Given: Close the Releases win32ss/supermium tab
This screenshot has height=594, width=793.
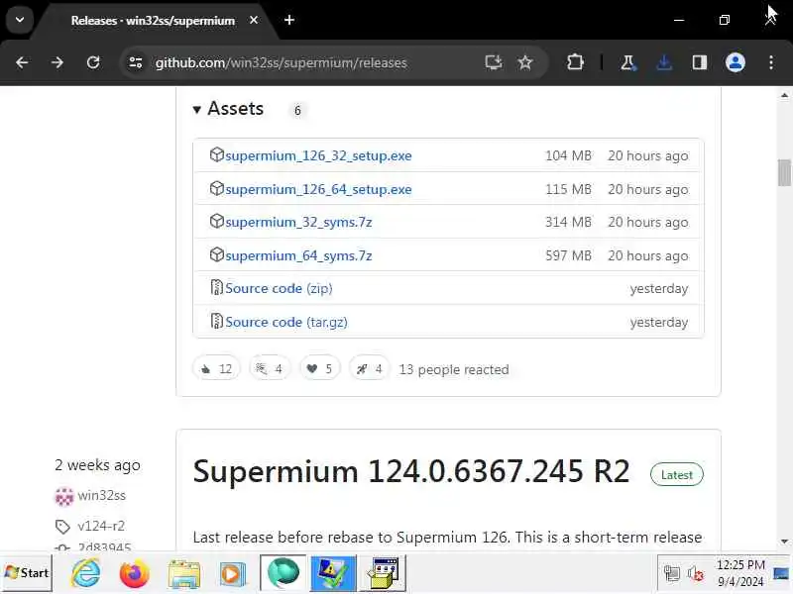Looking at the screenshot, I should point(254,20).
